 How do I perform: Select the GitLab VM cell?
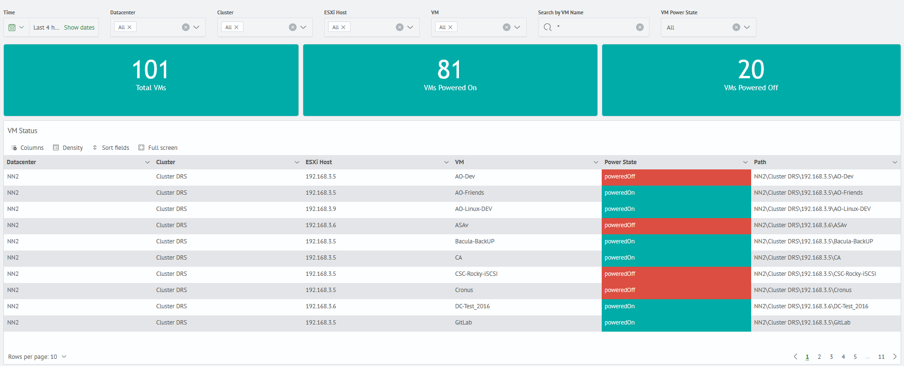click(527, 323)
